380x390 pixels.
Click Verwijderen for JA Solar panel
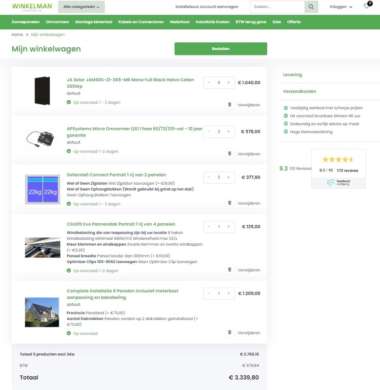coord(249,105)
